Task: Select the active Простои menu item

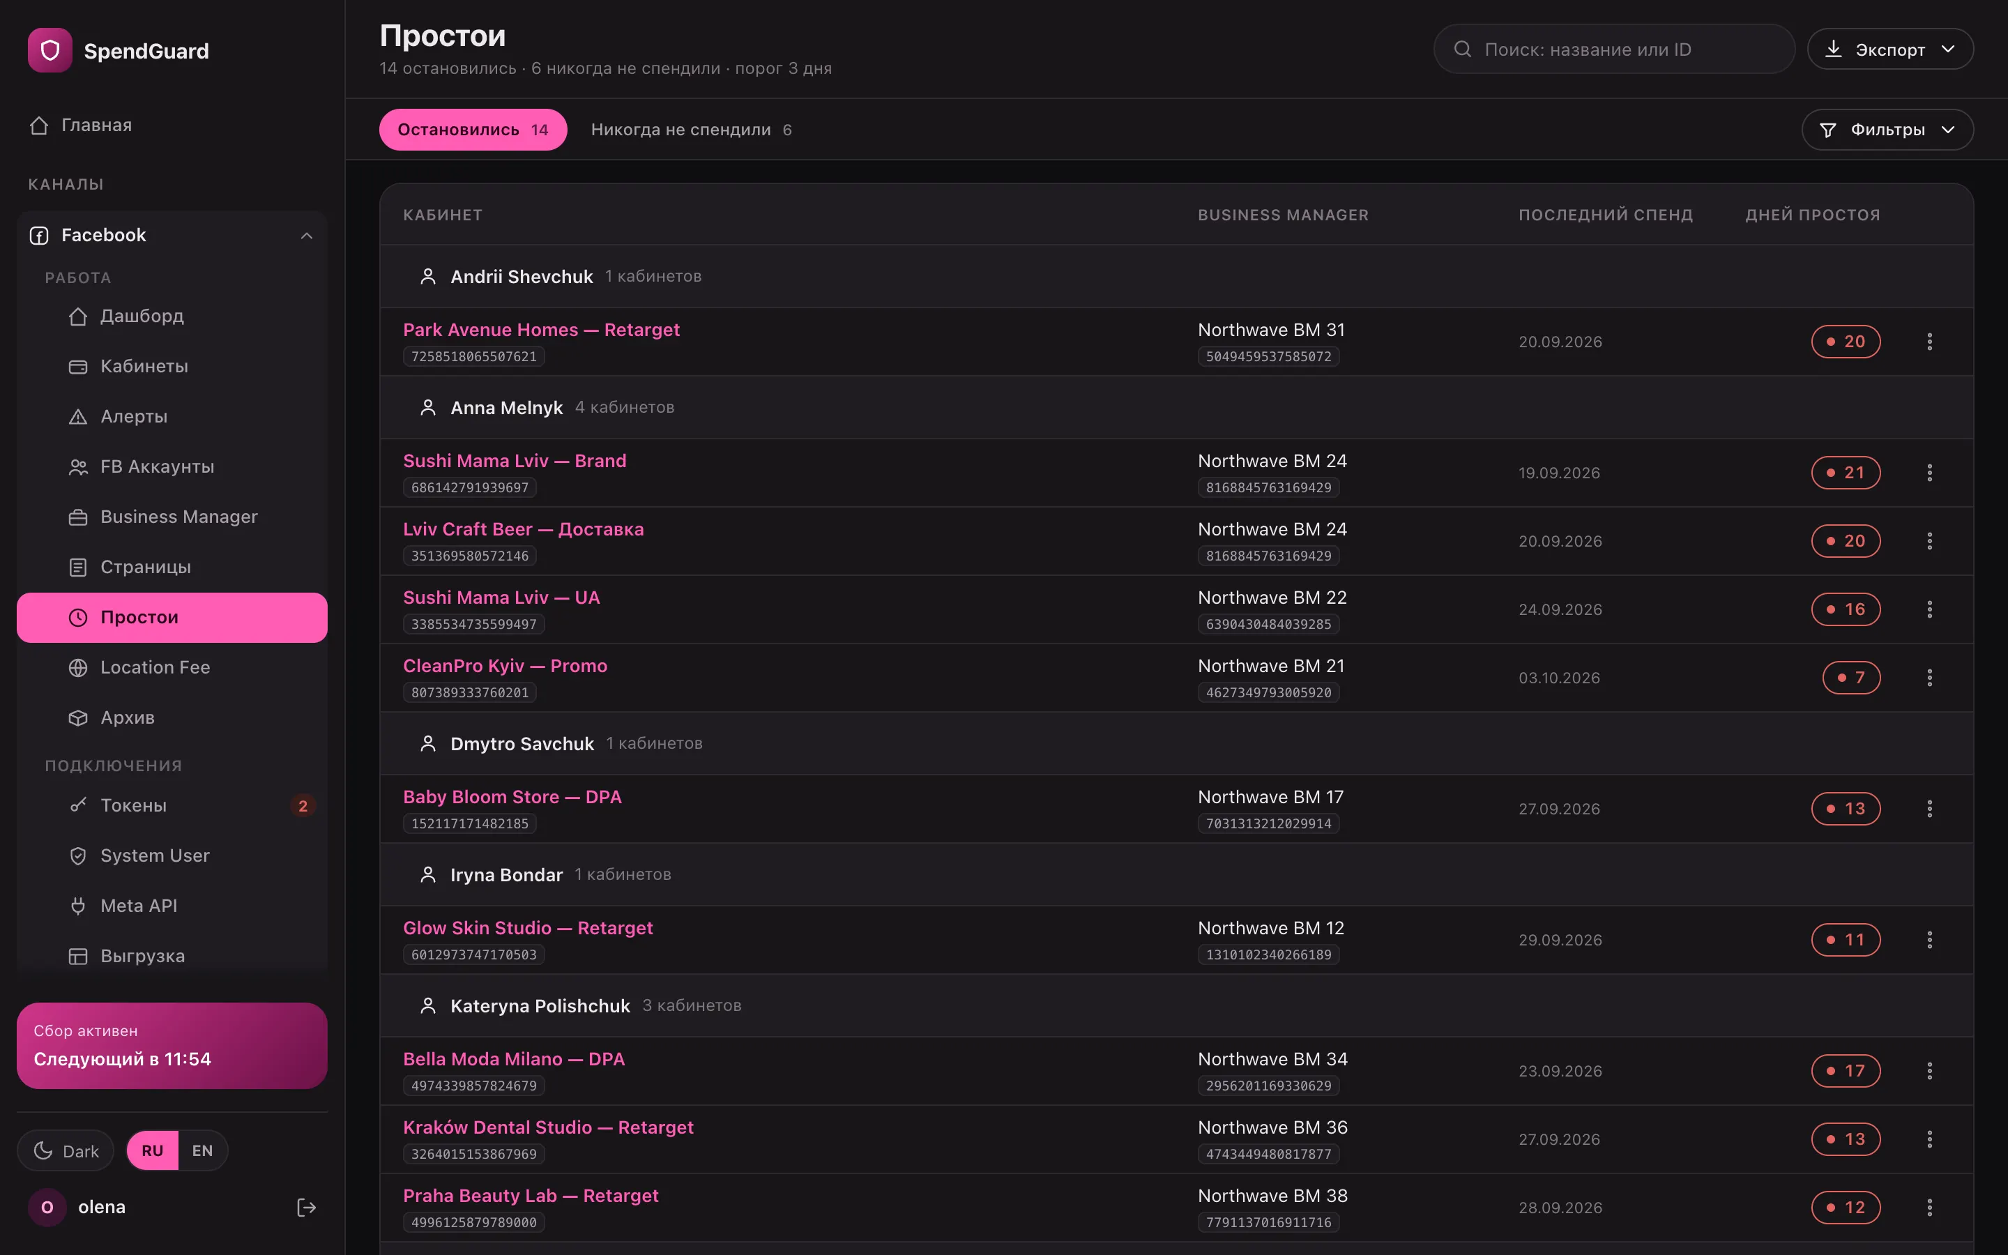Action: click(172, 618)
